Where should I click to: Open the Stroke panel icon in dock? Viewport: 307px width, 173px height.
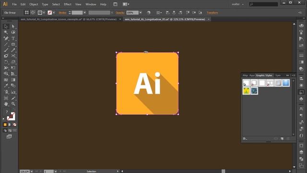coord(301,55)
